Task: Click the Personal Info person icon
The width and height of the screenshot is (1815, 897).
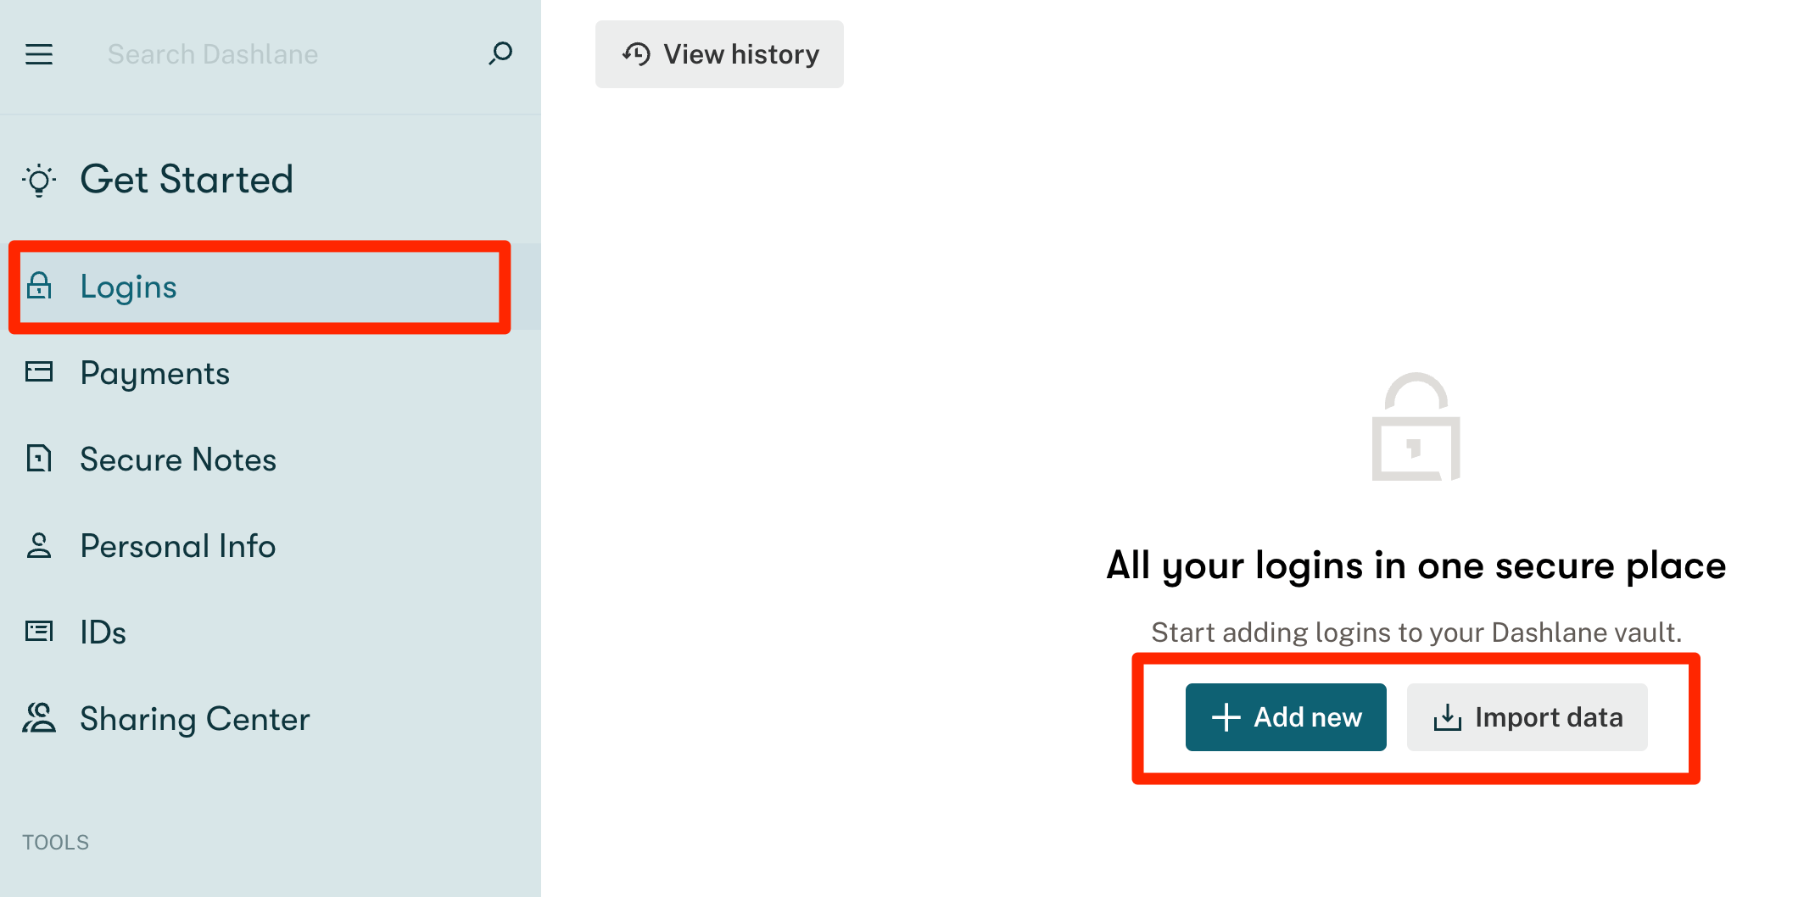Action: (39, 545)
